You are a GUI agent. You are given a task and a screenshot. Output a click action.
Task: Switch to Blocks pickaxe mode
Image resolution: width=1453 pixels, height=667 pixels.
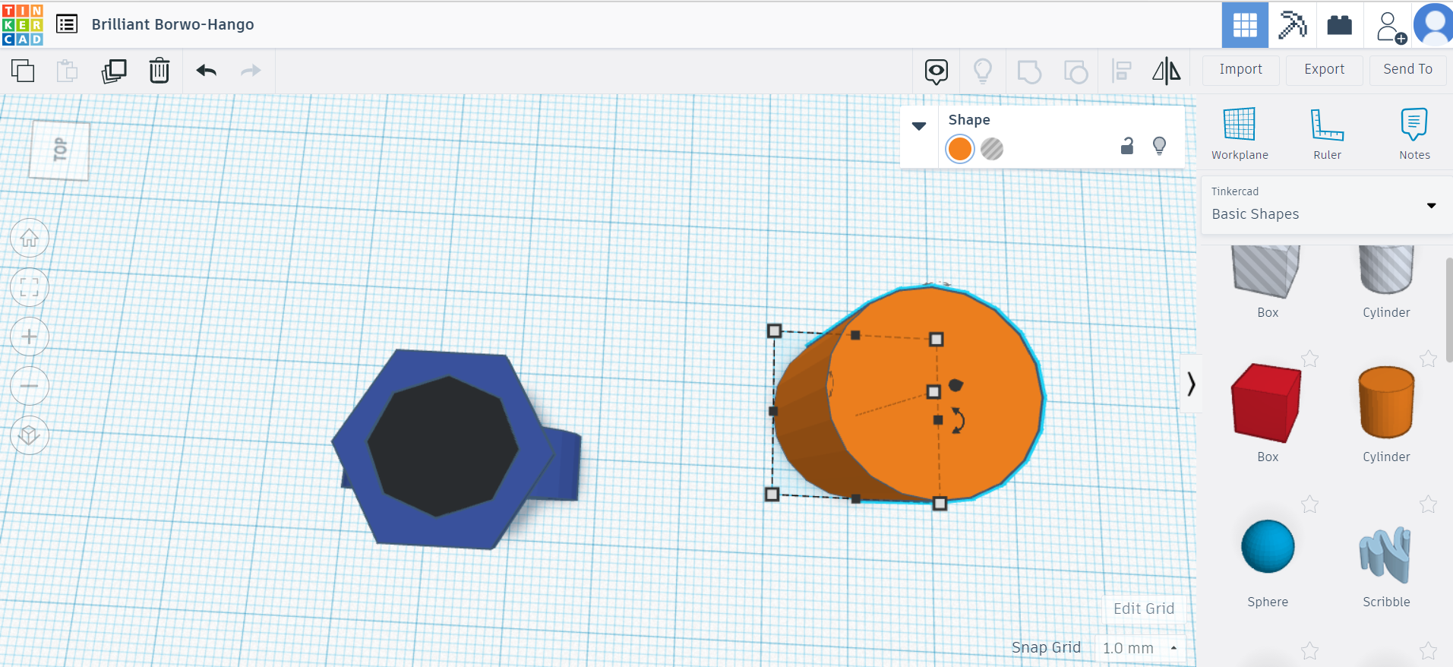pyautogui.click(x=1292, y=25)
